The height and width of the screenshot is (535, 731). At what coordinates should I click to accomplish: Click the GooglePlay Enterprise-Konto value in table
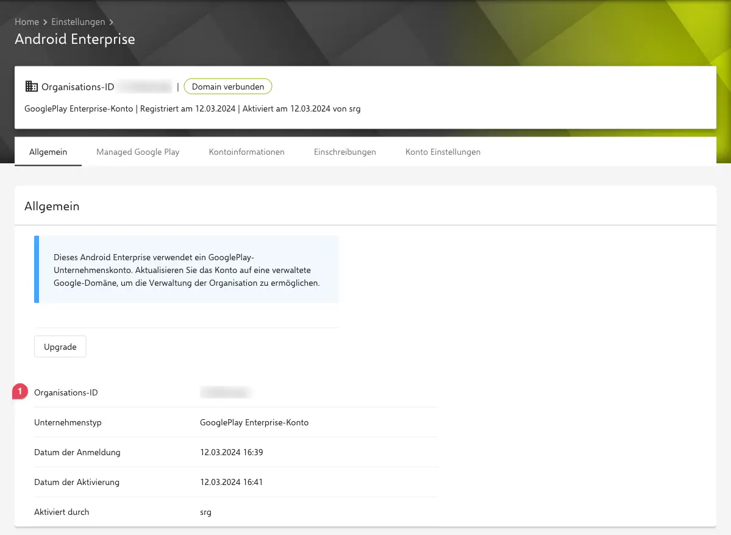tap(254, 422)
